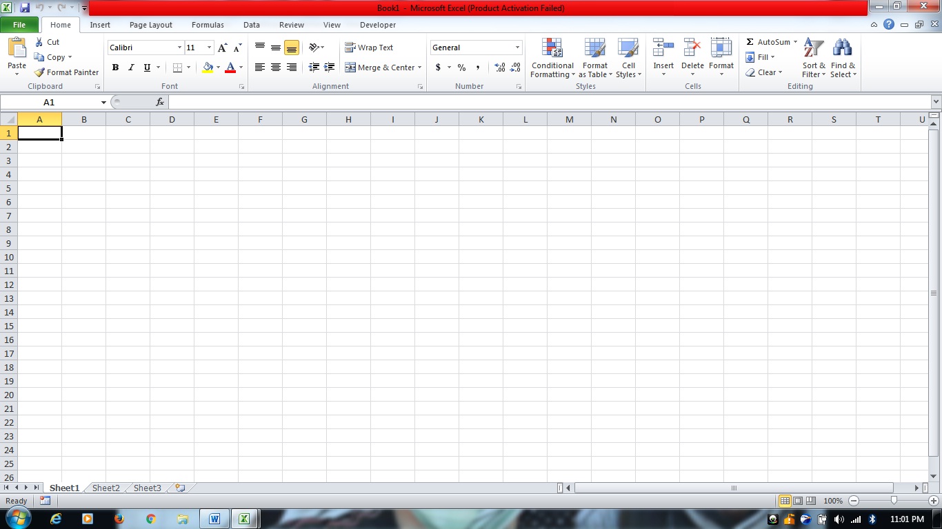Expand the Conditional Formatting menu
Screen dimensions: 942x529
tap(552, 58)
